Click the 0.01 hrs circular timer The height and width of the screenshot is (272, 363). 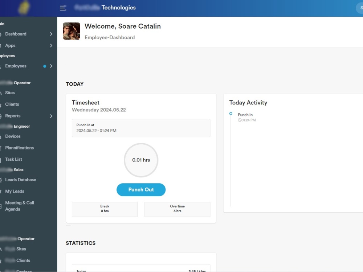pos(141,160)
